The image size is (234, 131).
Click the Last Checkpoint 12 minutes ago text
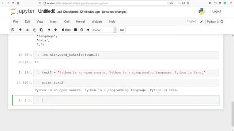pyautogui.click(x=78, y=12)
